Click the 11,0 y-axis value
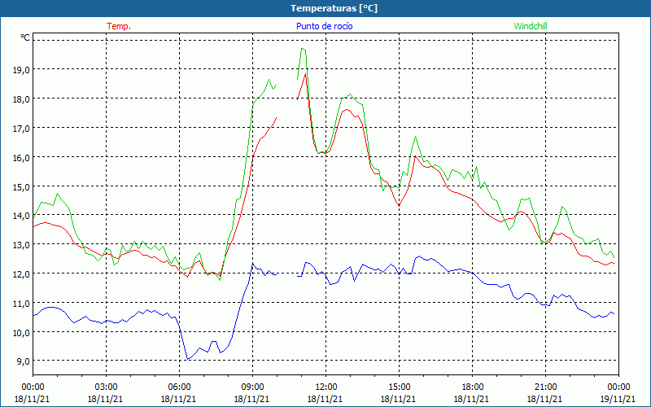 (x=22, y=304)
